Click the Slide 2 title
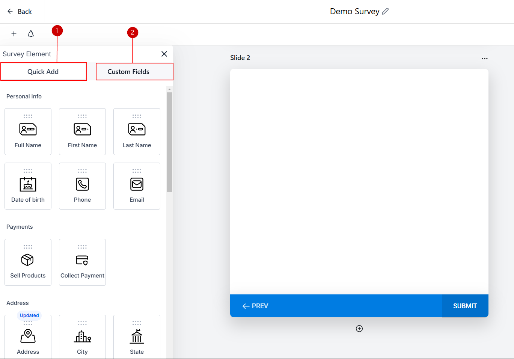 (x=240, y=58)
